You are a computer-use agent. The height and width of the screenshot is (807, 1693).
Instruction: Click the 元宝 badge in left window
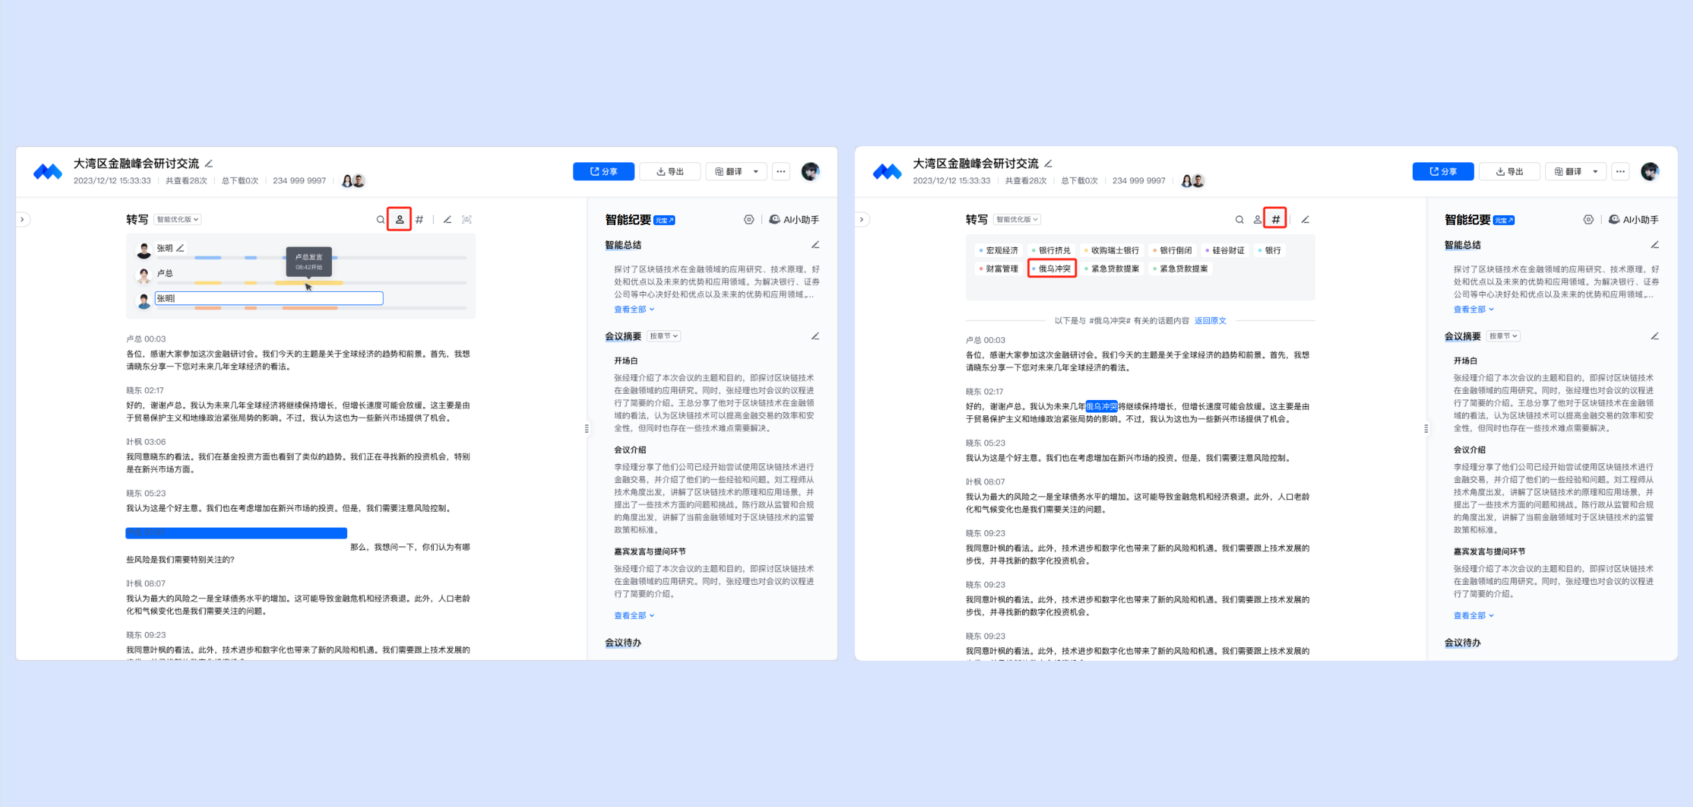(x=665, y=221)
